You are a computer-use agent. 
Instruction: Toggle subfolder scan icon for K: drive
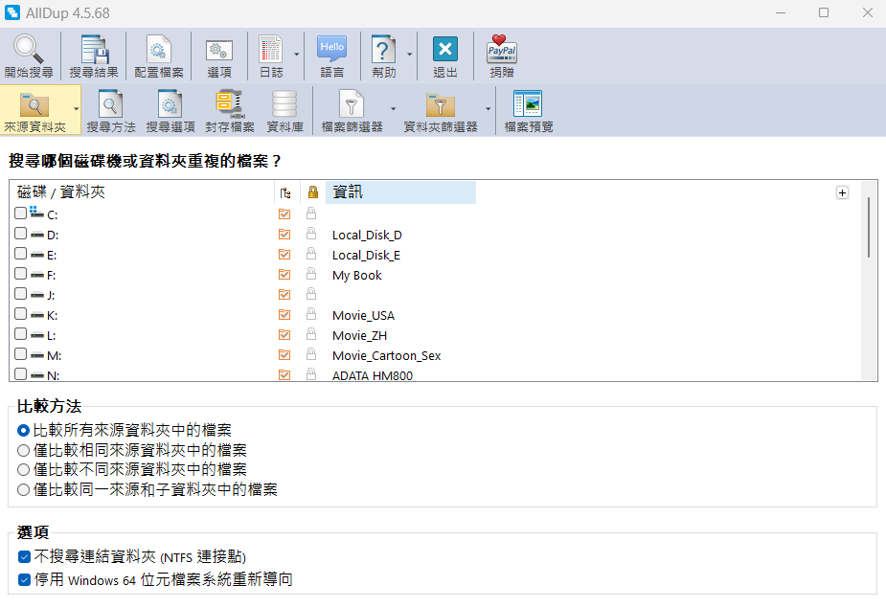284,315
